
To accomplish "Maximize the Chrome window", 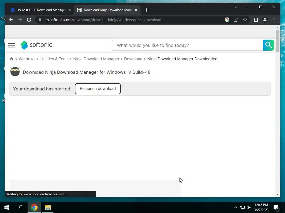I will [x=261, y=7].
